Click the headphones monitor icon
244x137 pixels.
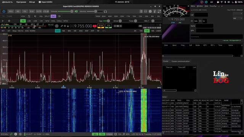[x=105, y=11]
